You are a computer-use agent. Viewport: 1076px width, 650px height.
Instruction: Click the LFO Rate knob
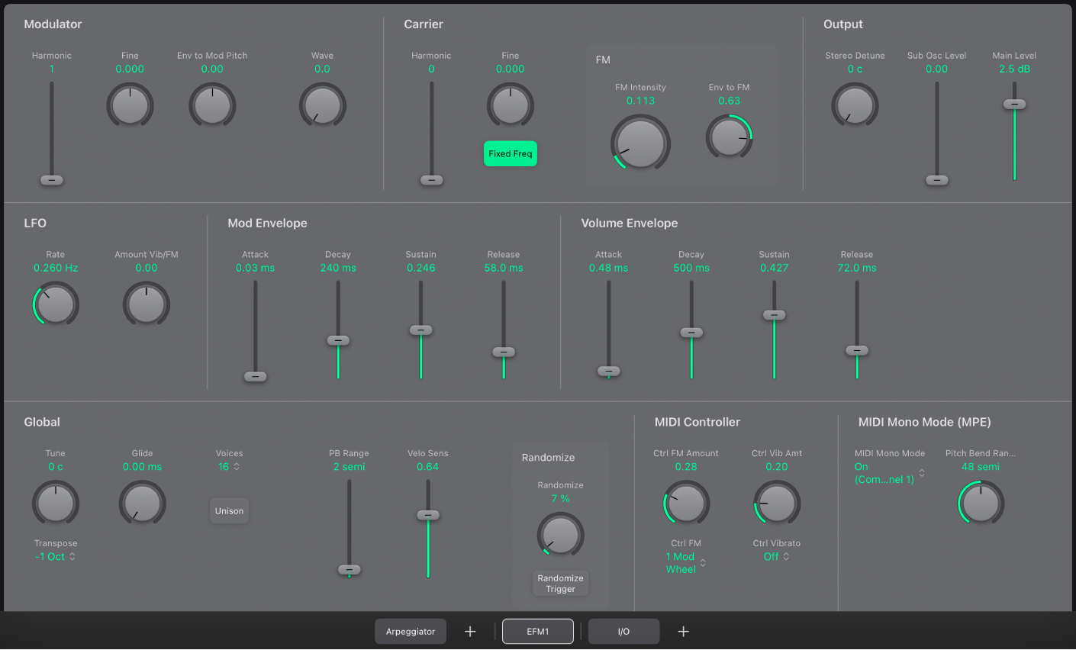coord(55,304)
